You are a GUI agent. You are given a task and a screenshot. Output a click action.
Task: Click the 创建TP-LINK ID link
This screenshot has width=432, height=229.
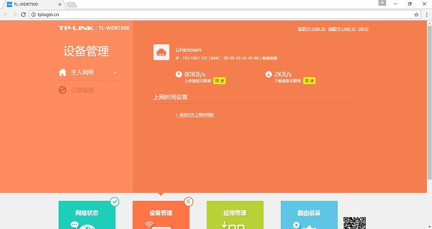tap(342, 29)
